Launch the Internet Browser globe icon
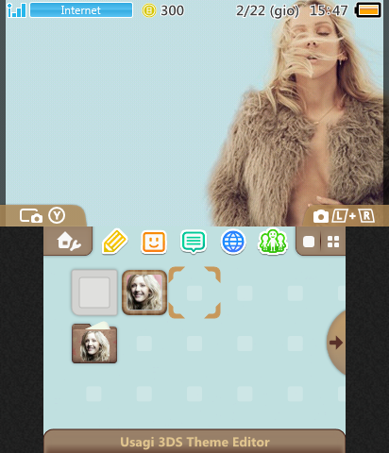 click(233, 242)
